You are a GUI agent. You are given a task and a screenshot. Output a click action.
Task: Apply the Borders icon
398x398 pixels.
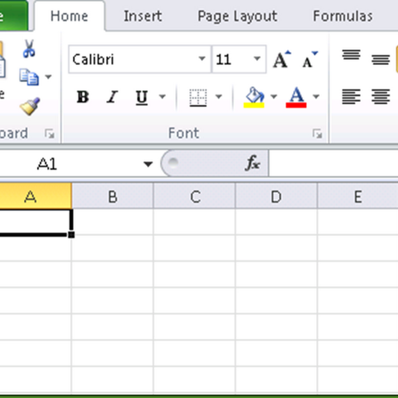pyautogui.click(x=198, y=97)
